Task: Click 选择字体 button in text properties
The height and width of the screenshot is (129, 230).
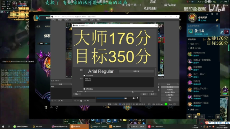Action: coord(136,71)
